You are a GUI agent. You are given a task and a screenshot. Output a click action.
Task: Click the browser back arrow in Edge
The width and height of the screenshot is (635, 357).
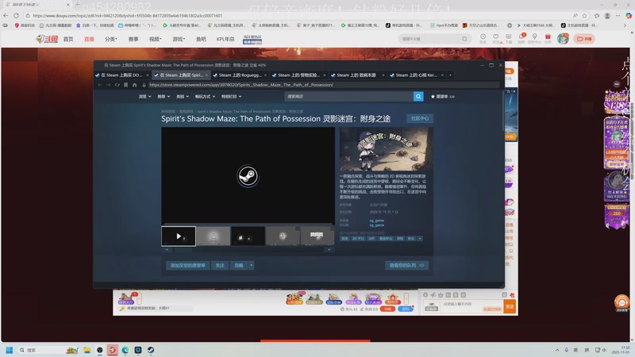(6, 15)
